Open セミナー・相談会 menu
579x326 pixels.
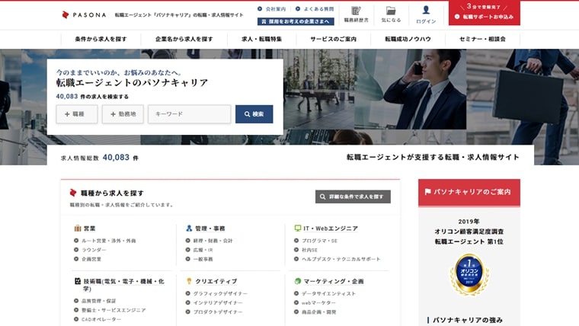(x=482, y=39)
